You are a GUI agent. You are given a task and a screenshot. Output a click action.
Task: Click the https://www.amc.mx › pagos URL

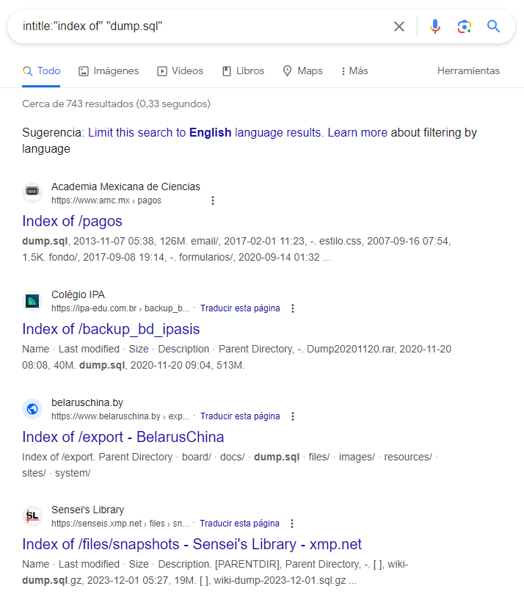click(x=106, y=200)
